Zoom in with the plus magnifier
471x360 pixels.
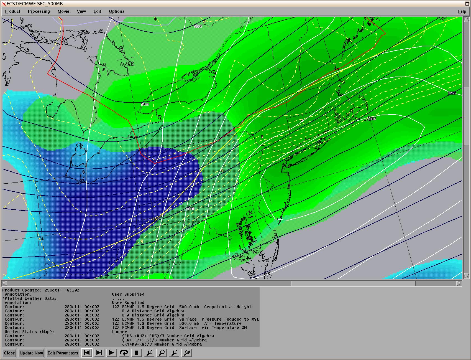click(149, 353)
